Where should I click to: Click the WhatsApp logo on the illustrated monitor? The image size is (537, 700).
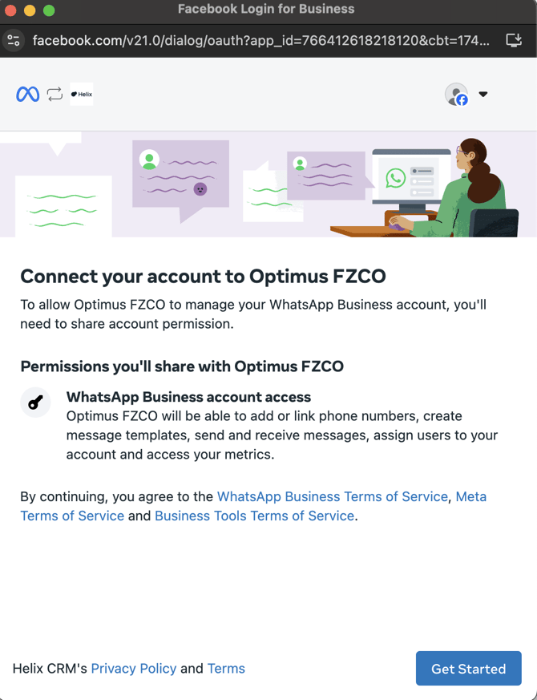point(395,178)
